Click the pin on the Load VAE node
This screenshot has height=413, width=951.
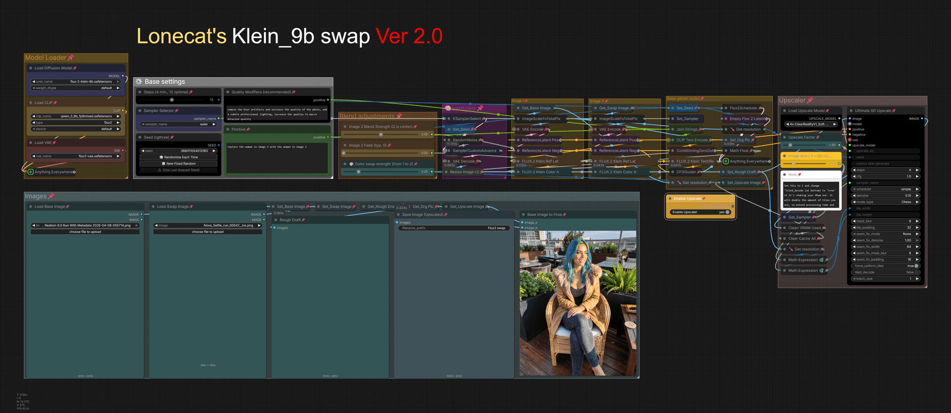54,143
